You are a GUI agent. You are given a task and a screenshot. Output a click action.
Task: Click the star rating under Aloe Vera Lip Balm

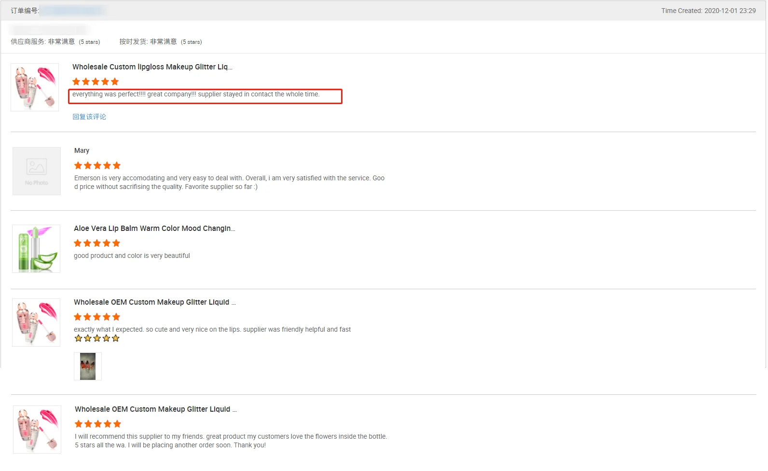(x=97, y=243)
